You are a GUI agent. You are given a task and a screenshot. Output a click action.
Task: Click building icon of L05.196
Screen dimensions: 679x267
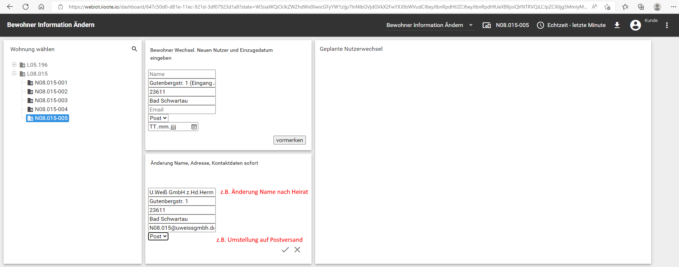22,65
